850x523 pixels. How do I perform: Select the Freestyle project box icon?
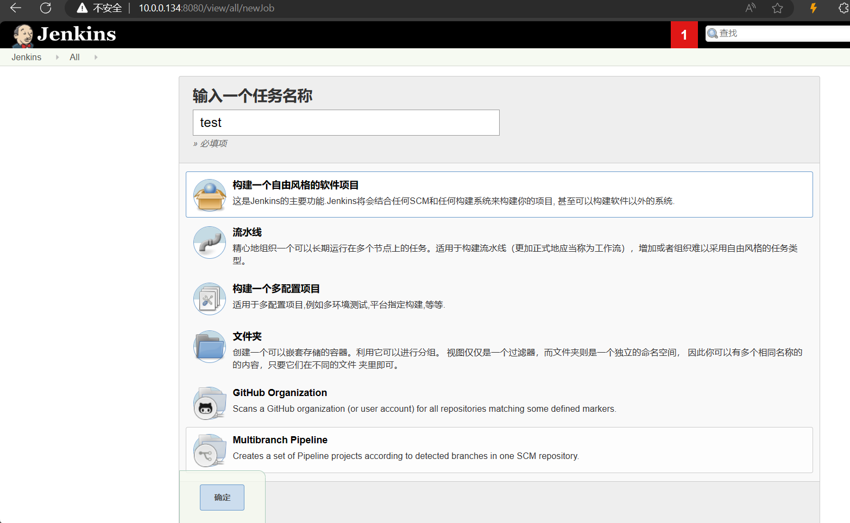(210, 195)
